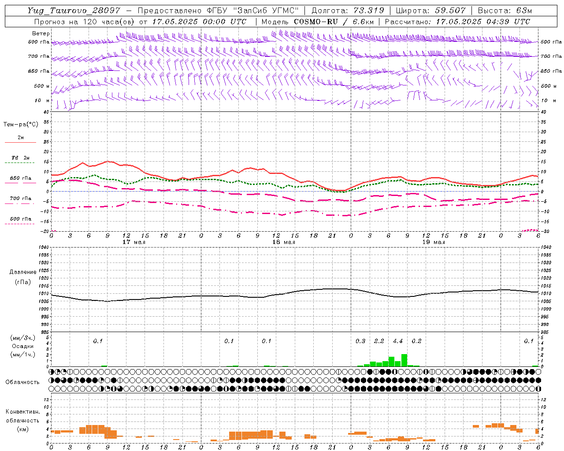Click the tallest green precipitation bar
The image size is (564, 451).
[404, 360]
